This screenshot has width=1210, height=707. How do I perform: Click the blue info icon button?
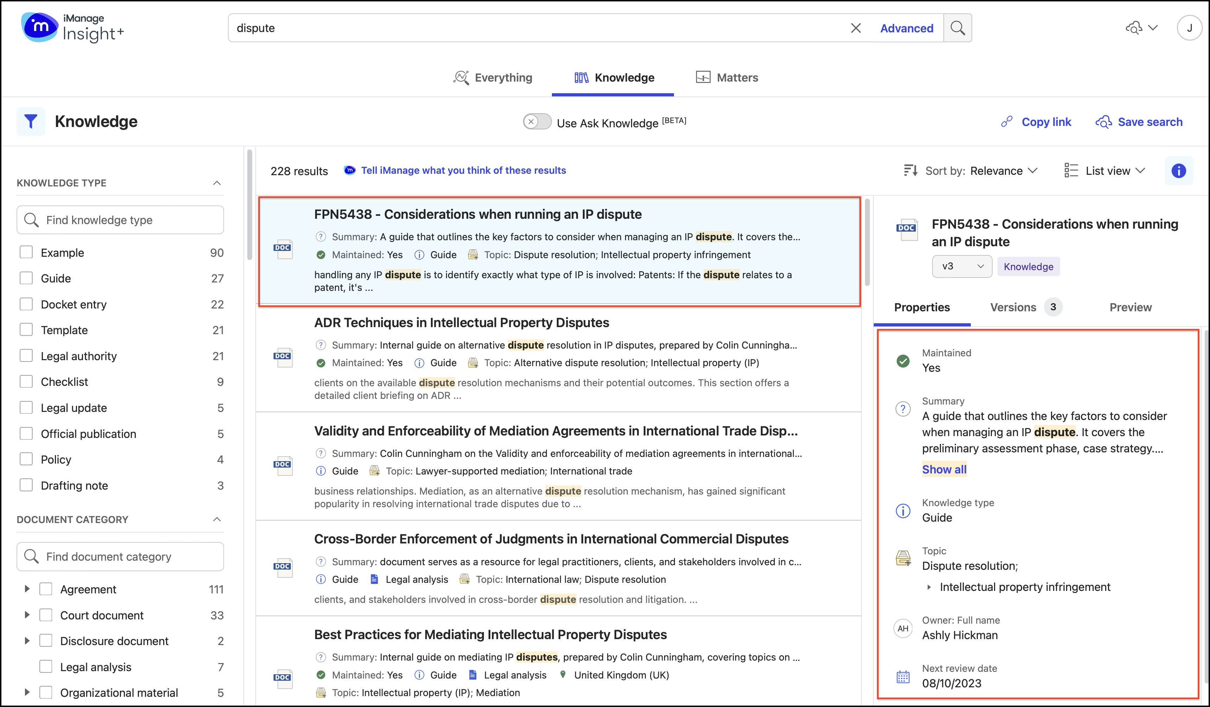1178,171
